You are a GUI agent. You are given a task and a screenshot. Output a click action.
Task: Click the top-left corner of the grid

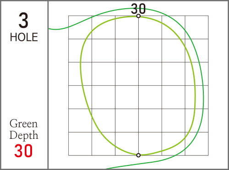[68, 16]
